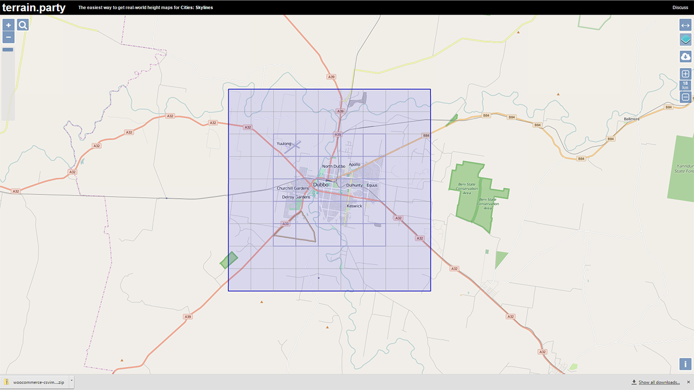
Task: Click the Keswick label
Action: tap(354, 206)
